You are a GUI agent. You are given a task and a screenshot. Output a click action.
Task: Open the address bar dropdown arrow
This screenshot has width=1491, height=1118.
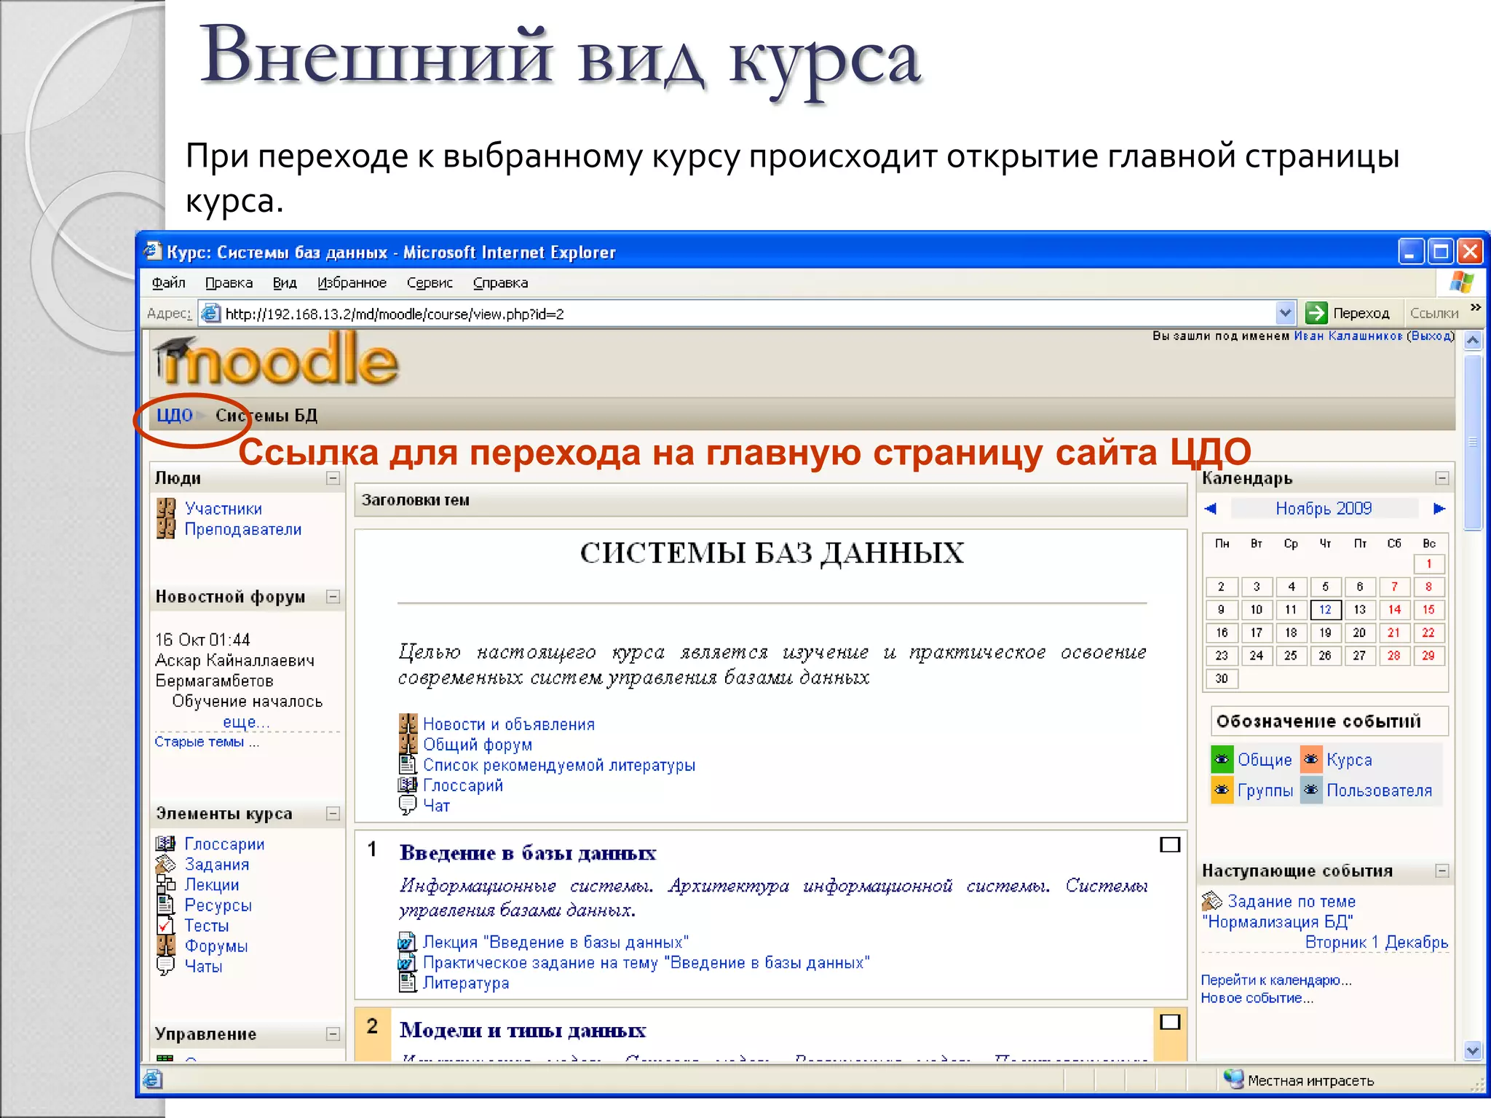(x=1285, y=313)
